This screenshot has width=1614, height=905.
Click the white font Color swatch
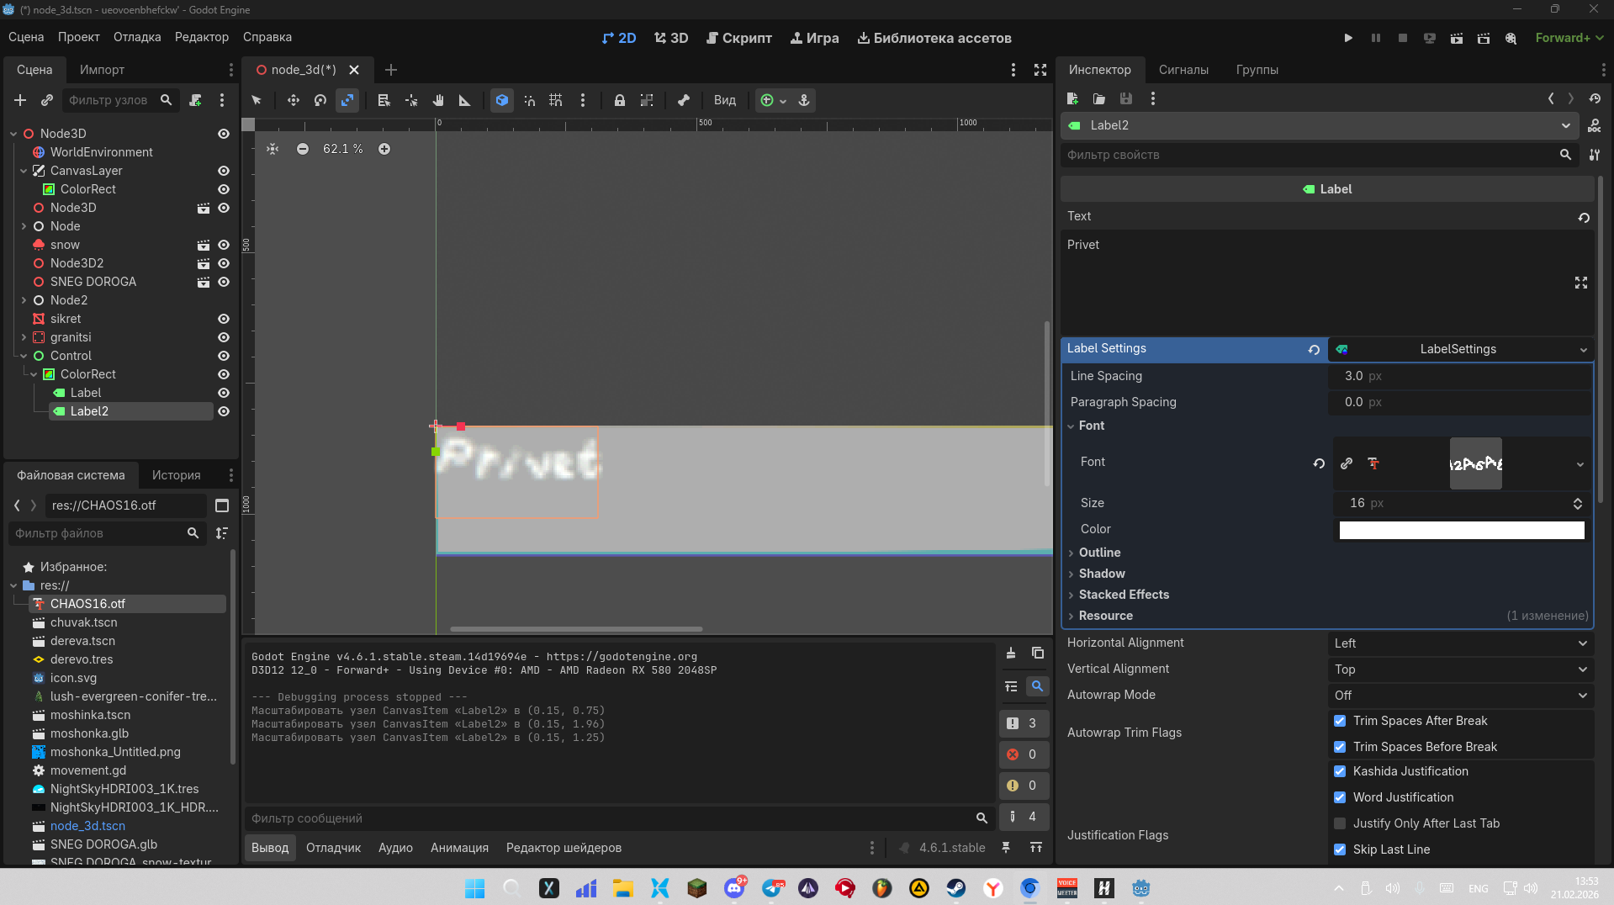(x=1461, y=530)
